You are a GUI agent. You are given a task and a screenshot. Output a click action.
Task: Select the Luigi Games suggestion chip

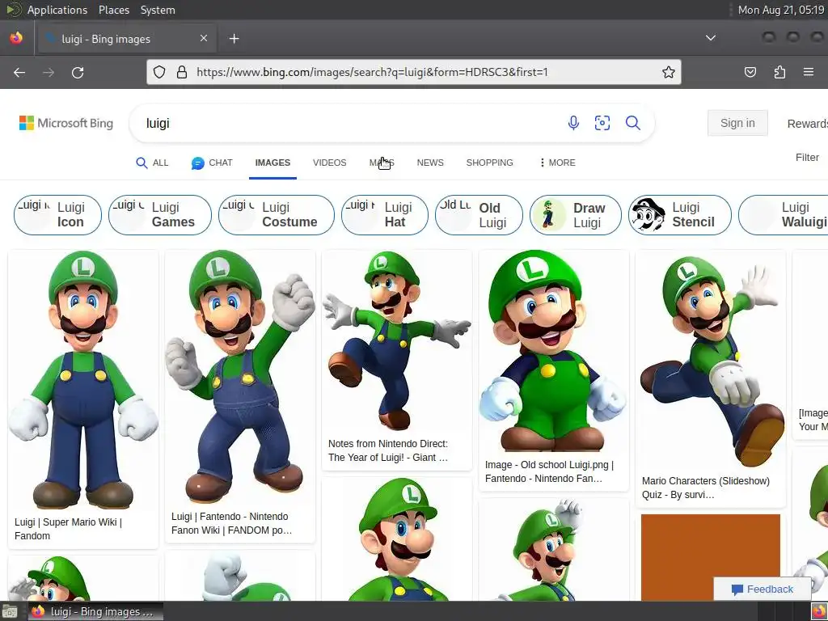pos(160,215)
